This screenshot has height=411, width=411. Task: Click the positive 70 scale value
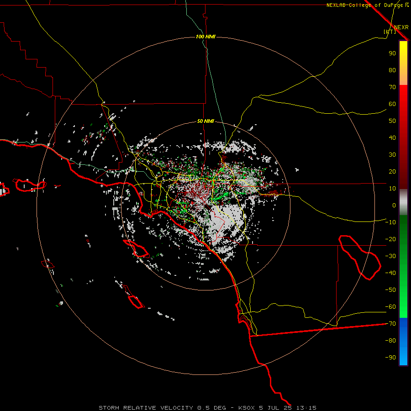click(x=392, y=87)
